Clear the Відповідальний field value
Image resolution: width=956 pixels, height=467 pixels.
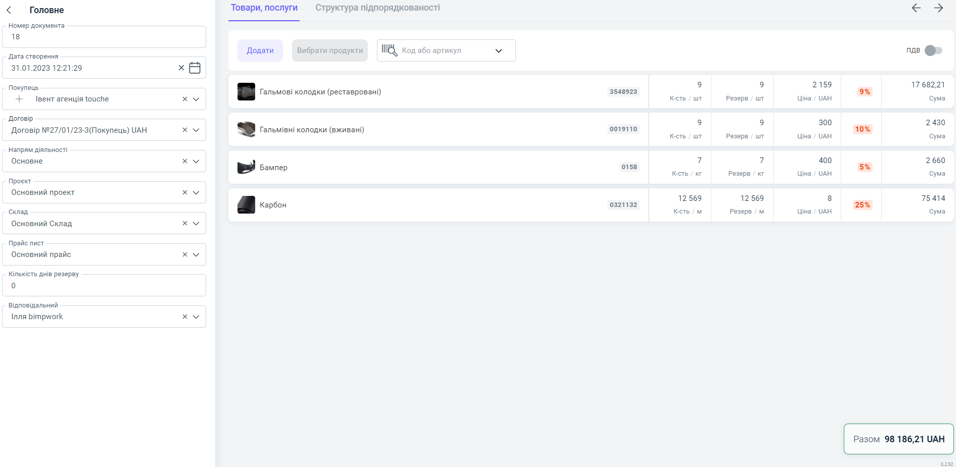184,317
